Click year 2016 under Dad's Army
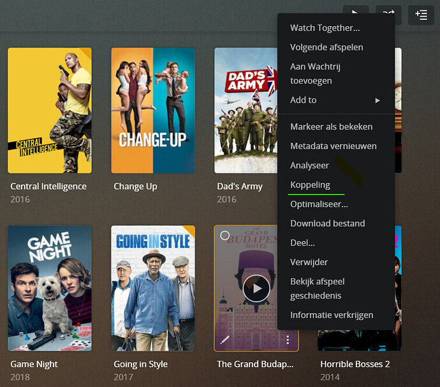Image resolution: width=440 pixels, height=387 pixels. click(x=226, y=200)
